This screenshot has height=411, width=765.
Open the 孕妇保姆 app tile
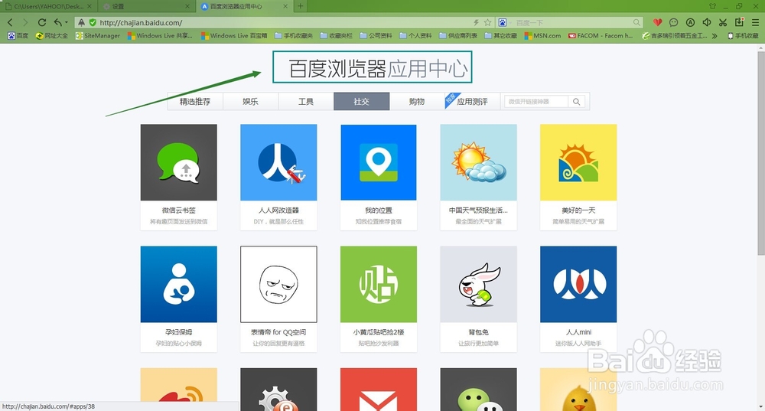tap(179, 298)
